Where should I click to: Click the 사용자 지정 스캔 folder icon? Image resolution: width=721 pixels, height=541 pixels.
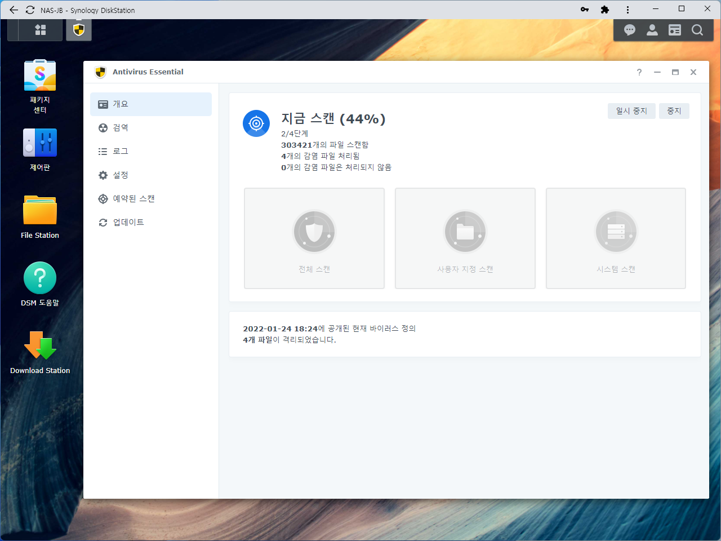point(465,232)
